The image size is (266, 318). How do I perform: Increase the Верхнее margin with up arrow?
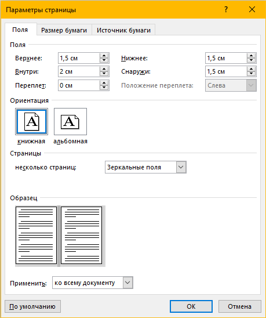click(x=104, y=56)
